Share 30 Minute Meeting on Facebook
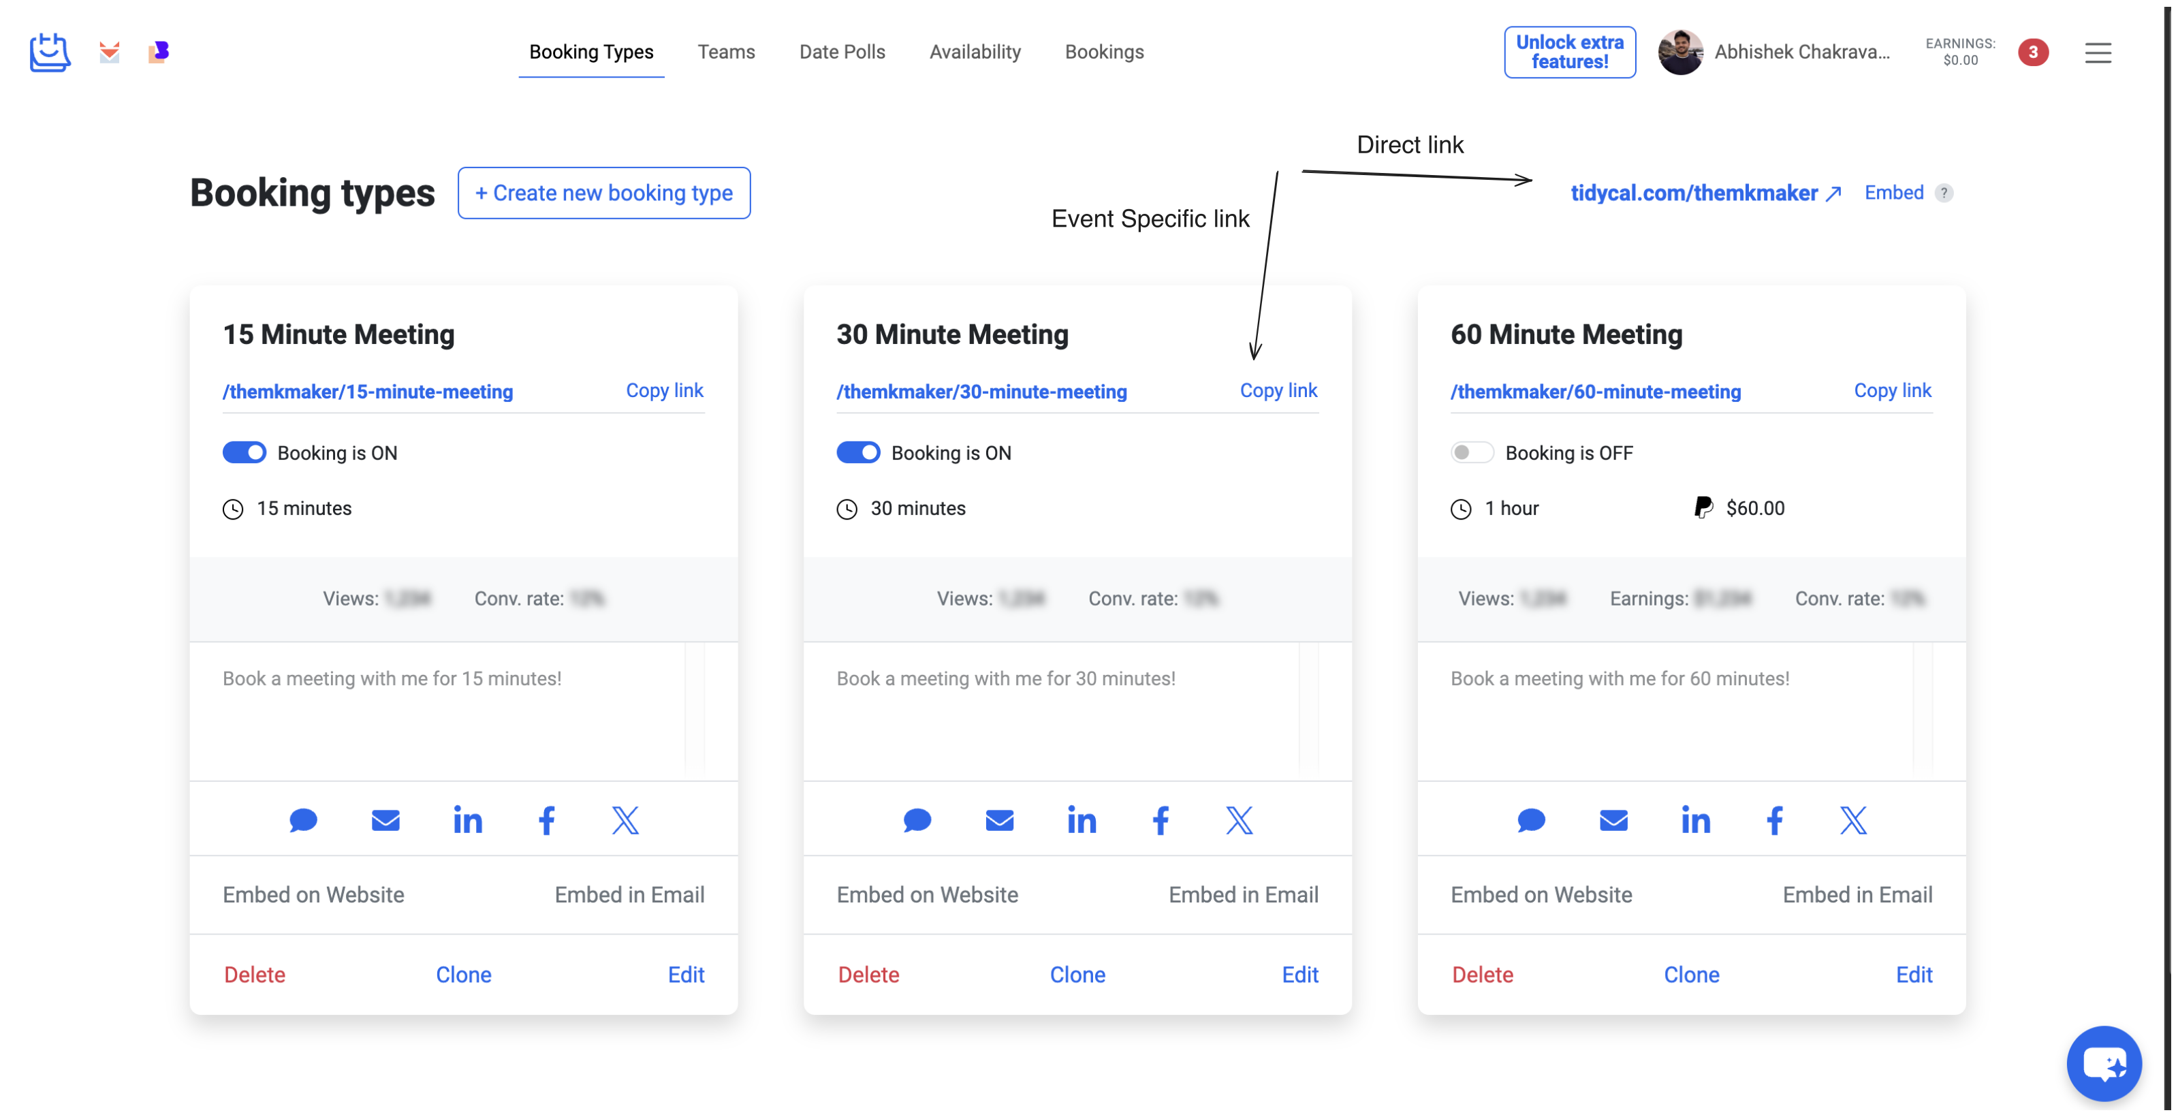Screen dimensions: 2178x1117 point(1161,819)
